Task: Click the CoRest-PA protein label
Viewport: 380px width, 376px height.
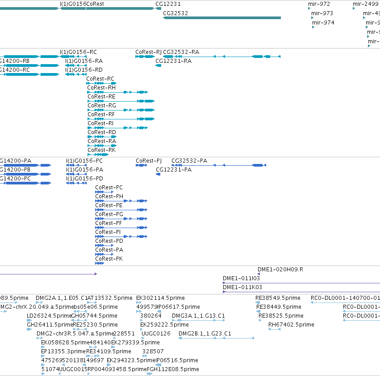Action: (x=109, y=250)
